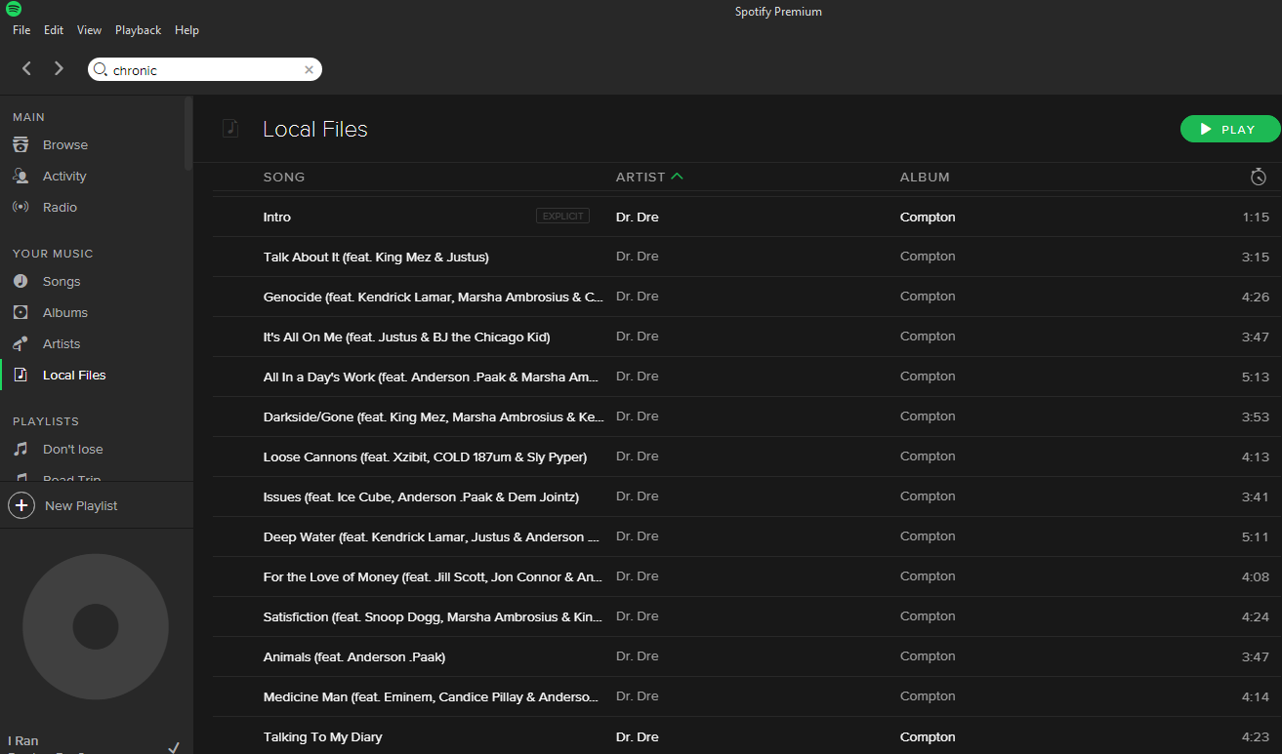Click the duration 4:13
Viewport: 1282px width, 754px height.
[1256, 457]
